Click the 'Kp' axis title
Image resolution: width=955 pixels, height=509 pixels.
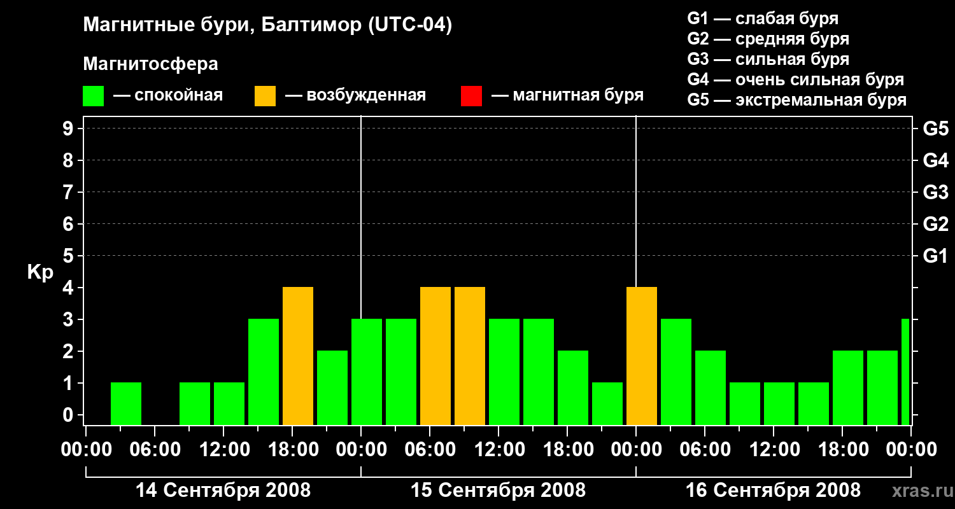pyautogui.click(x=41, y=272)
